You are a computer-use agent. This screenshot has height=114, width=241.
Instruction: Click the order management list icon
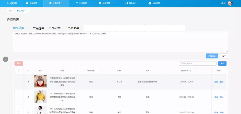pos(77,3)
